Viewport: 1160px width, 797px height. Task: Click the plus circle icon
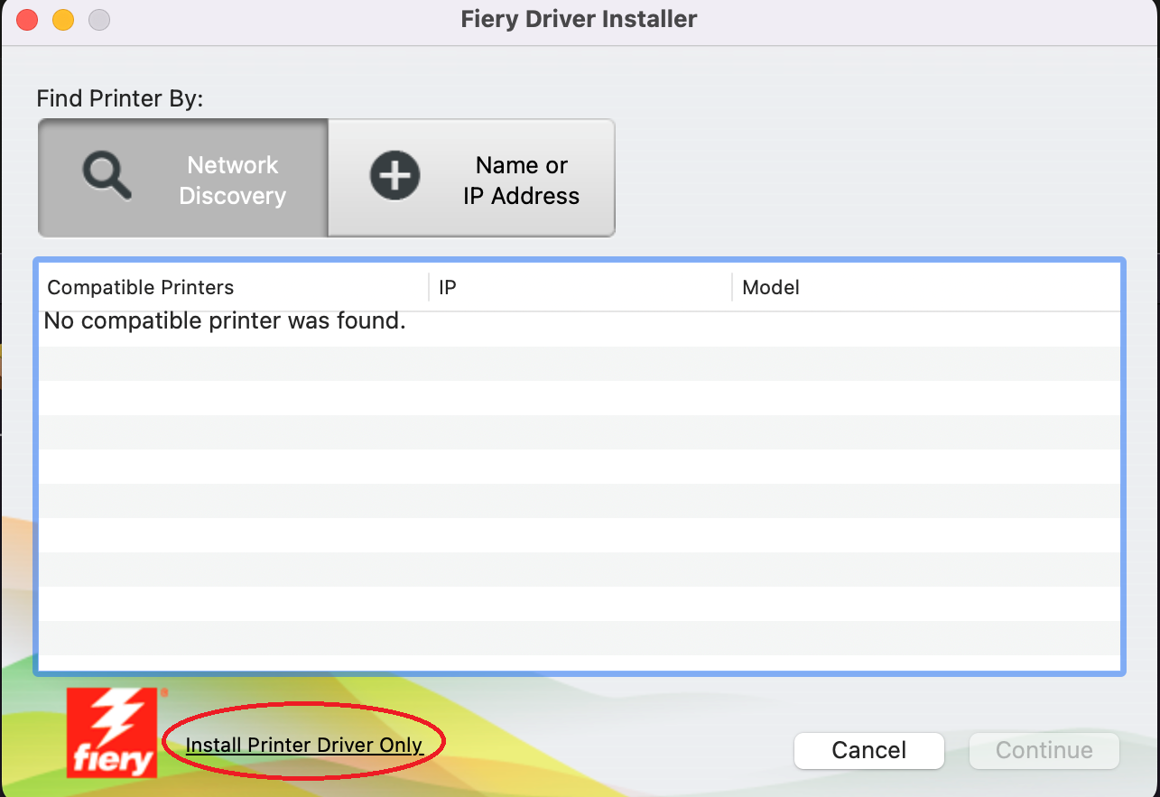pyautogui.click(x=394, y=175)
